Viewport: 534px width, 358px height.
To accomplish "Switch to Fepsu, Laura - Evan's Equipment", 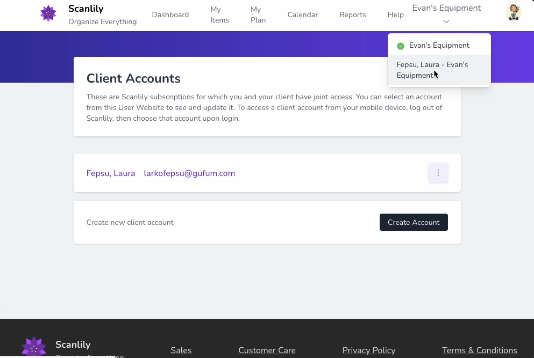I will [432, 70].
